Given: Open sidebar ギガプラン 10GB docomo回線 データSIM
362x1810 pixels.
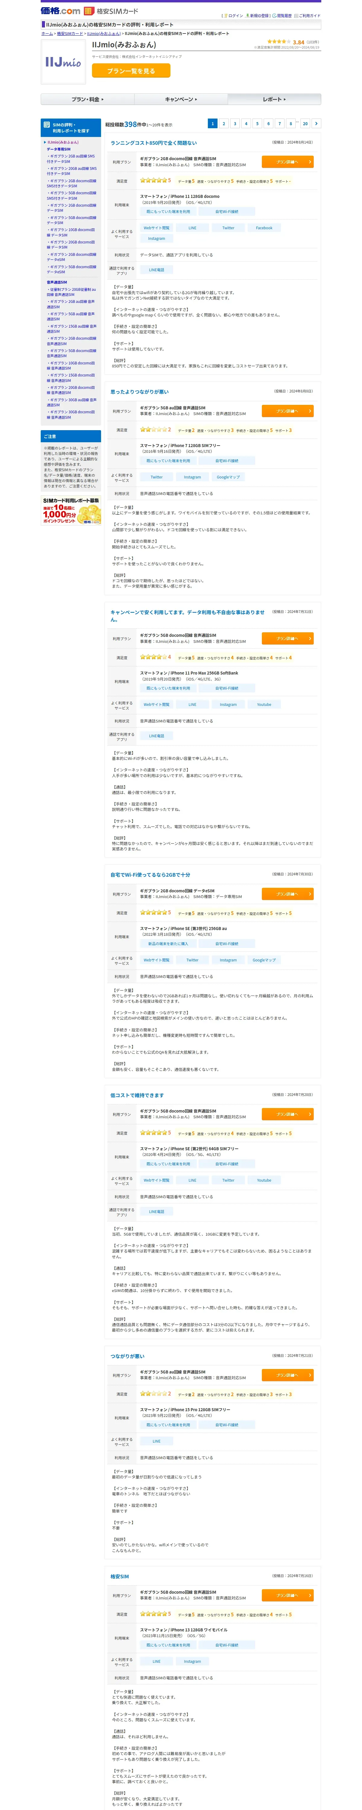Looking at the screenshot, I should click(x=71, y=233).
